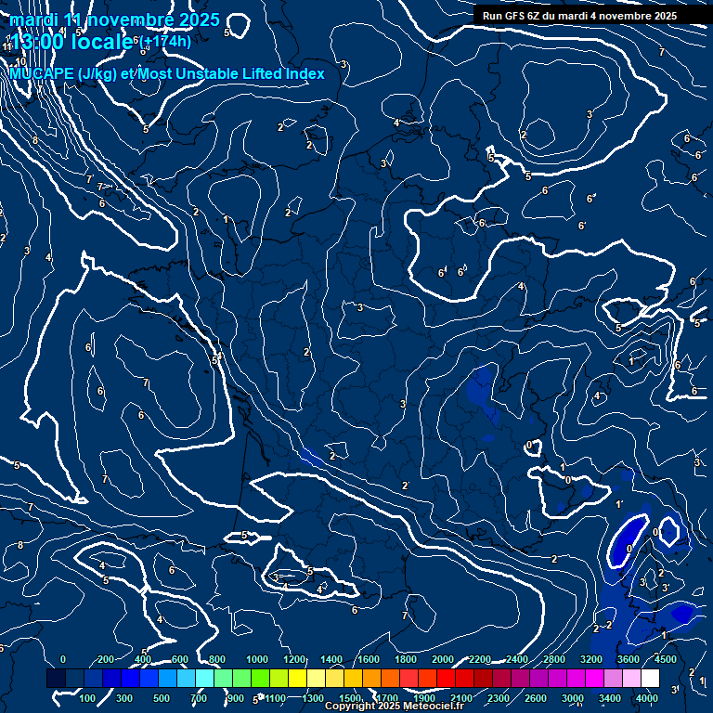Pick the swatch between 2100 and 2200

click(x=465, y=678)
